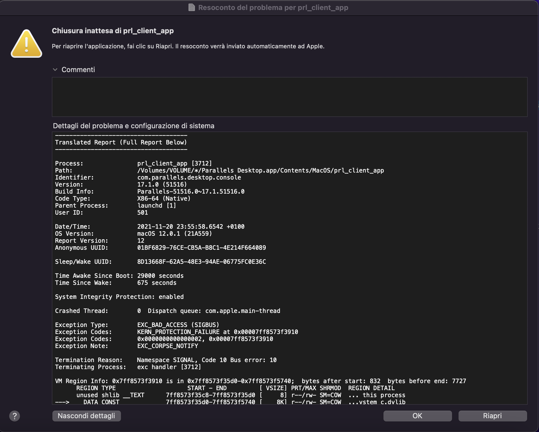Click the Riapri button
539x432 pixels.
coord(493,416)
